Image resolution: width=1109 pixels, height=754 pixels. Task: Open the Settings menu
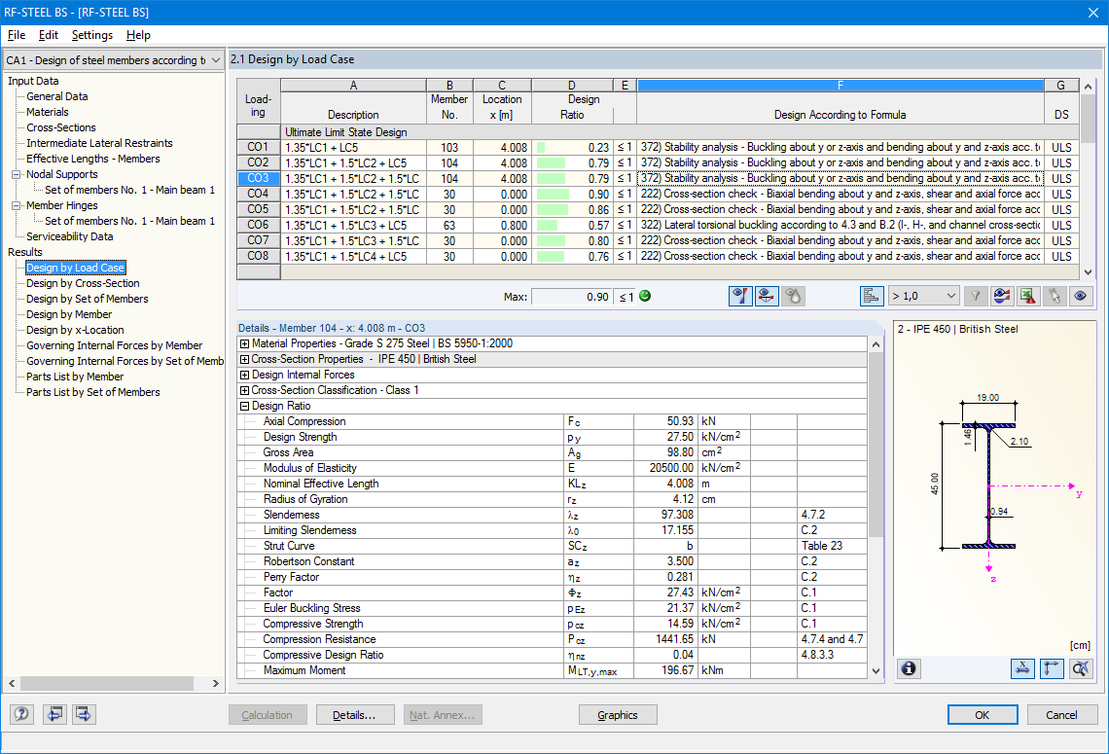coord(92,35)
